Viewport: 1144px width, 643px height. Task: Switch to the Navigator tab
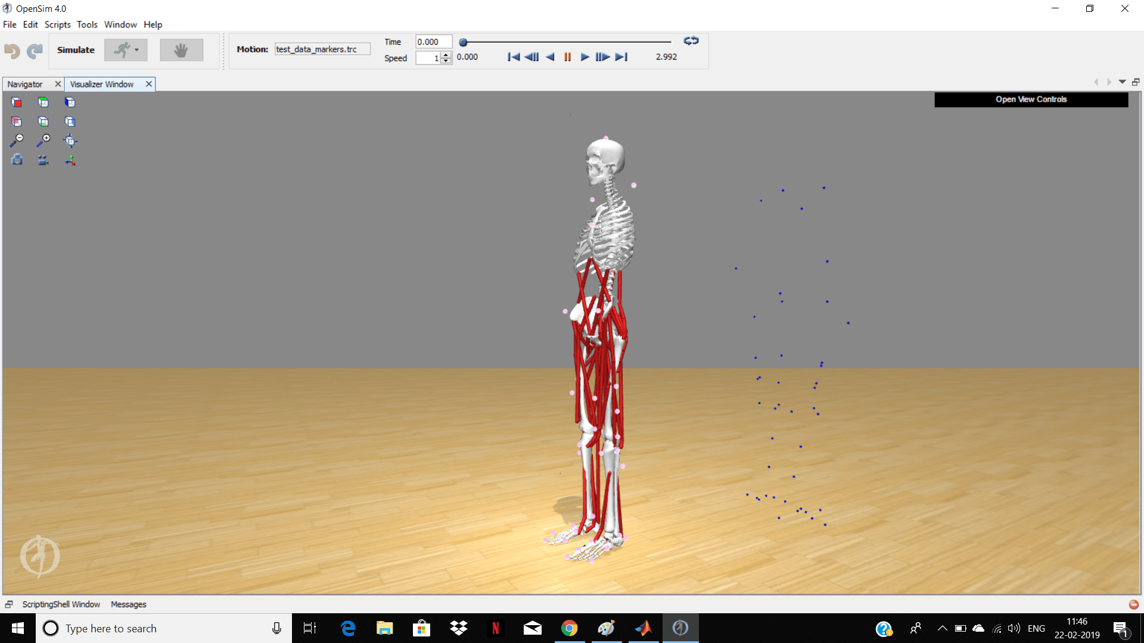(25, 84)
